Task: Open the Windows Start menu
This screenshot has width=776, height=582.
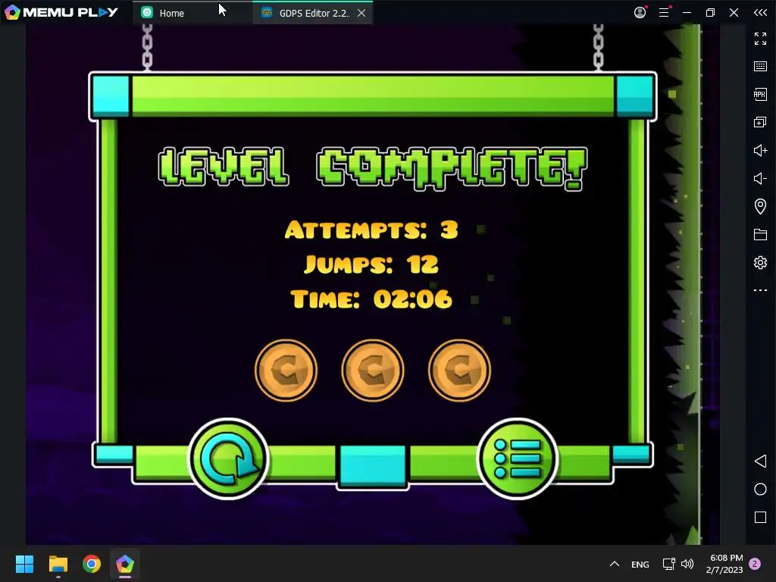Action: pyautogui.click(x=24, y=564)
